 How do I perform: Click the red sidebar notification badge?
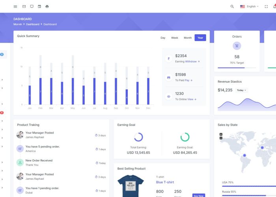coord(2,113)
